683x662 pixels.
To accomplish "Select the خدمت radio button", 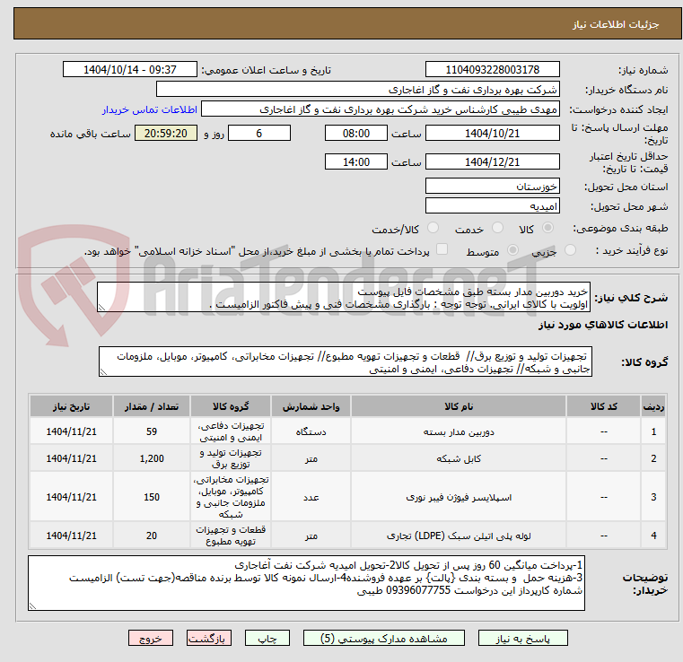I will [x=497, y=228].
